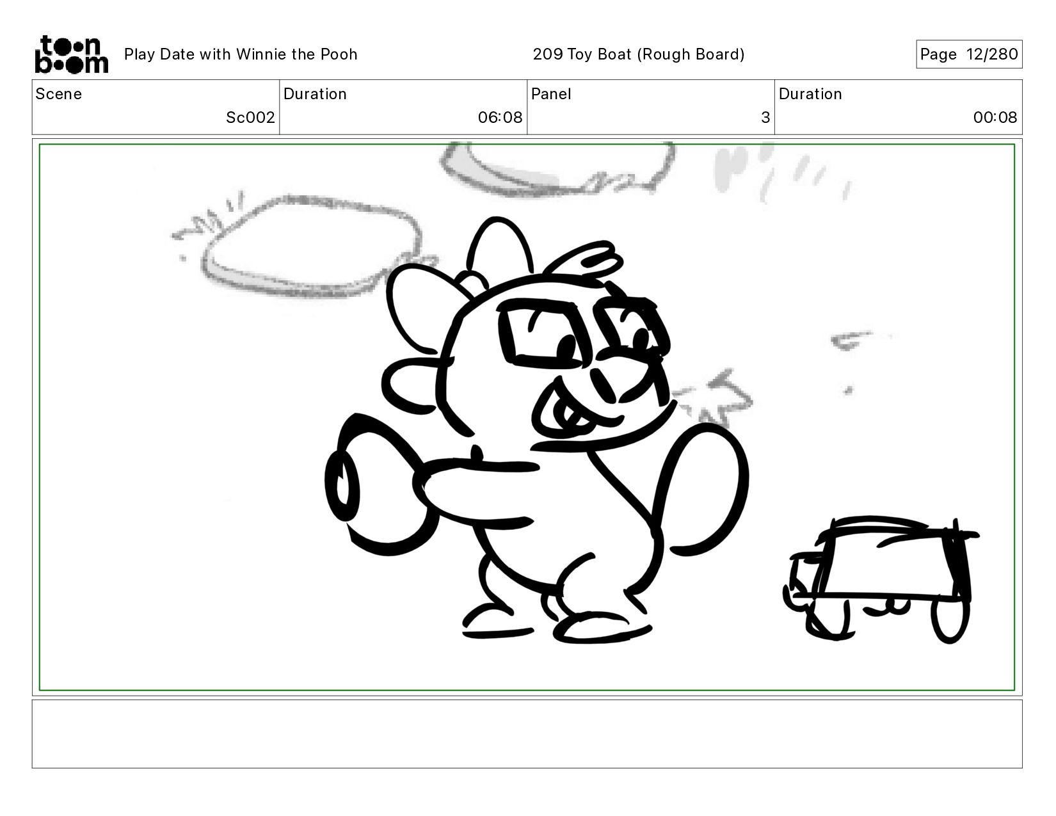Select the '209 Toy Boat (Rough Board)' heading
This screenshot has width=1056, height=816.
(x=639, y=54)
